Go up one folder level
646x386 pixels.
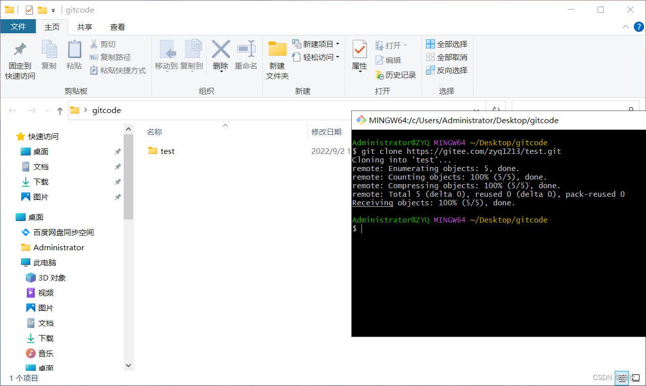(x=60, y=111)
